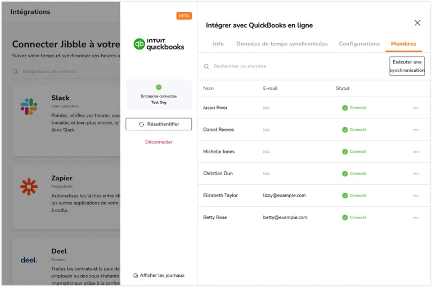Image resolution: width=432 pixels, height=287 pixels.
Task: Open more options for Betty Rose
Action: 416,218
